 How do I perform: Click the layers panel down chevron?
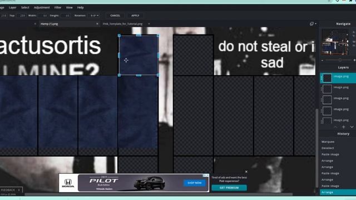(352, 127)
